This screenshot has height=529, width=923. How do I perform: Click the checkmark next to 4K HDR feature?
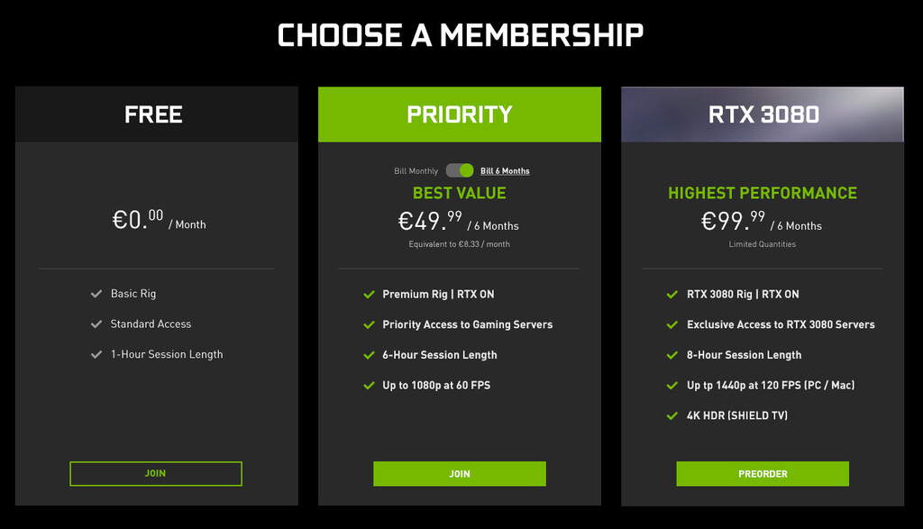click(671, 415)
